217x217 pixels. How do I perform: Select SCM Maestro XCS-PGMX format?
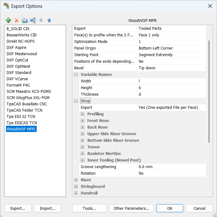(x=29, y=92)
